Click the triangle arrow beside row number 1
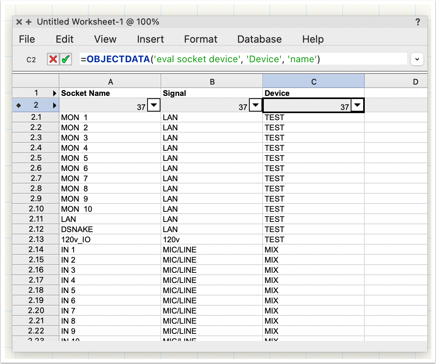The width and height of the screenshot is (436, 364). click(x=54, y=93)
